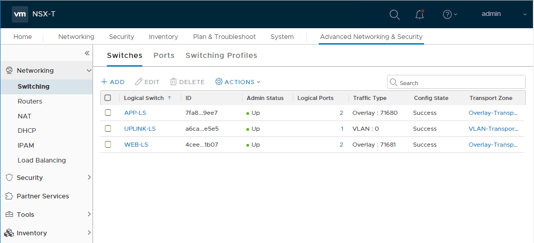Click the ID column header
Viewport: 534px width, 243px height.
click(188, 98)
